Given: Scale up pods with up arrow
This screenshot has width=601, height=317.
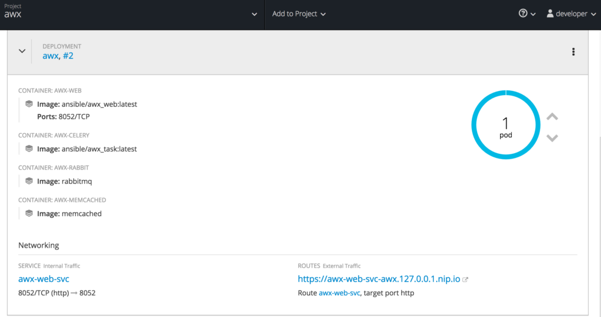Looking at the screenshot, I should coord(552,117).
